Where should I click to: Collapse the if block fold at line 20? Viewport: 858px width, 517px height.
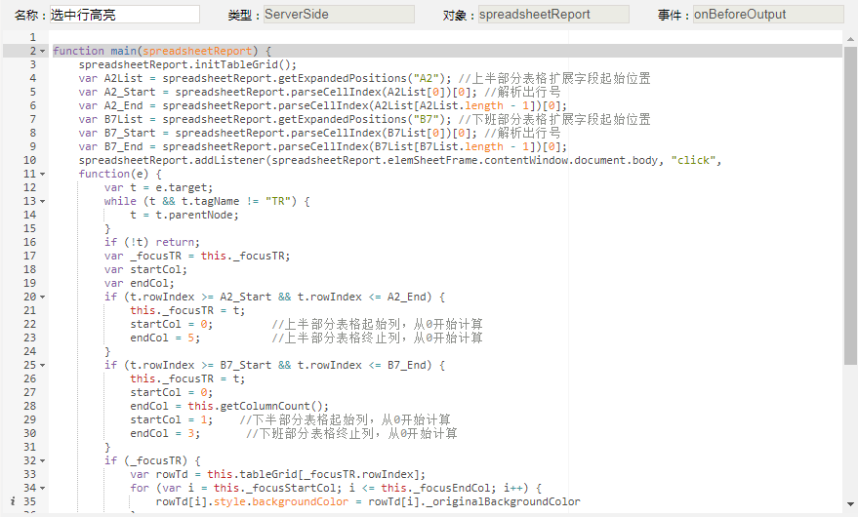[43, 298]
